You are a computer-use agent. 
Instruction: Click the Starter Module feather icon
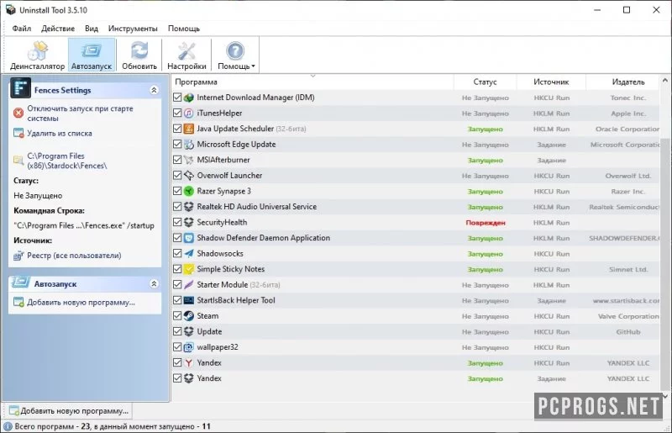tap(188, 285)
